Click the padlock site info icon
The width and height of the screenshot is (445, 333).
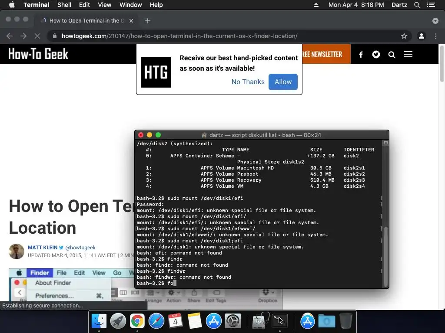[x=55, y=36]
